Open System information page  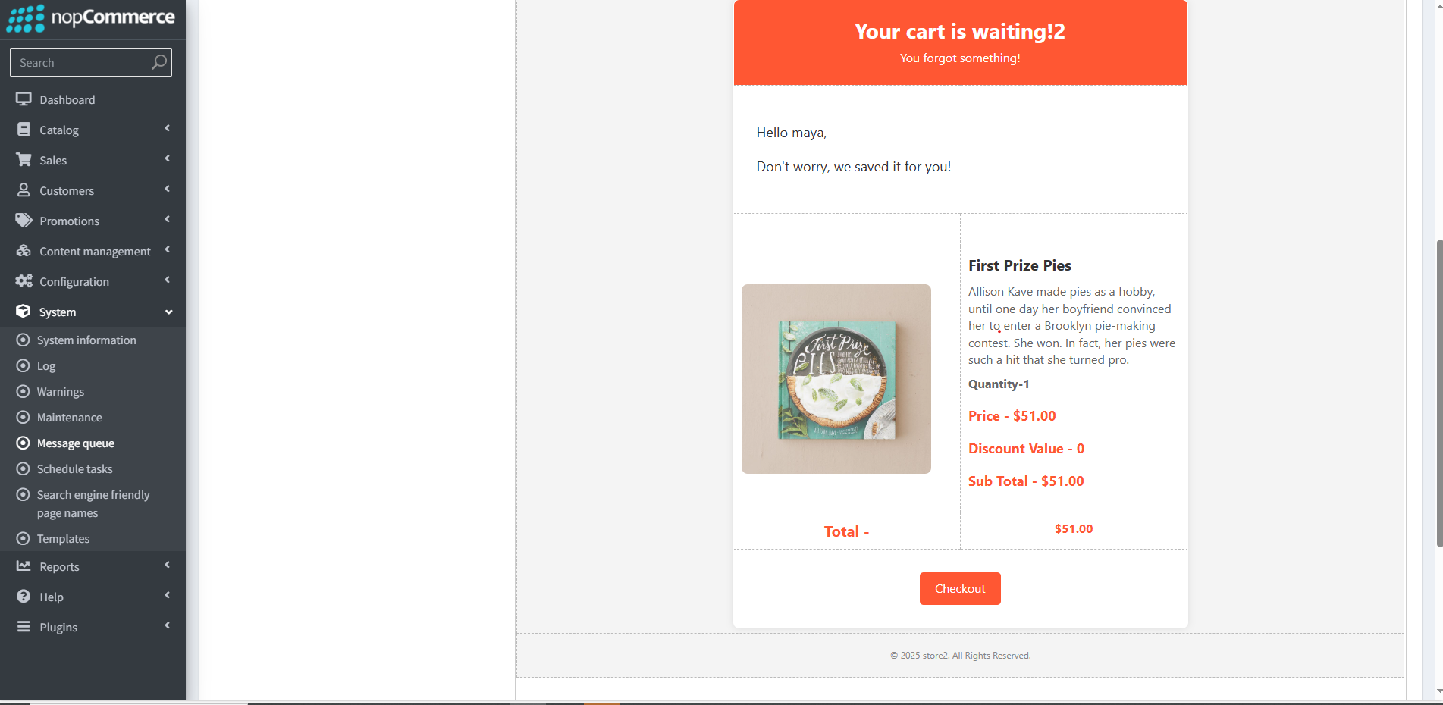tap(86, 340)
